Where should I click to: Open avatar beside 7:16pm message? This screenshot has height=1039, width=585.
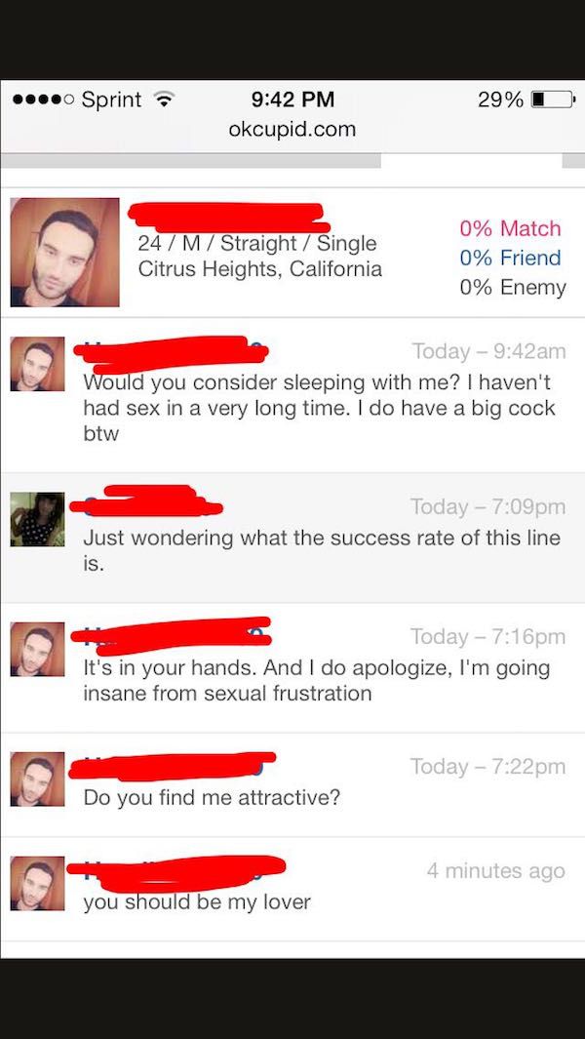click(x=38, y=650)
